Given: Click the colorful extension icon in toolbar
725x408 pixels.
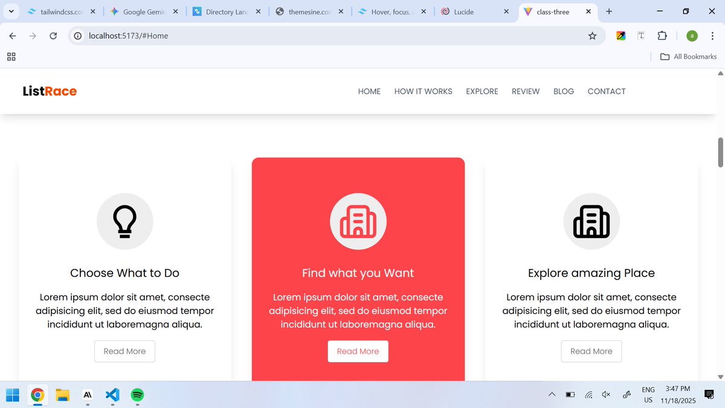Looking at the screenshot, I should [x=620, y=36].
